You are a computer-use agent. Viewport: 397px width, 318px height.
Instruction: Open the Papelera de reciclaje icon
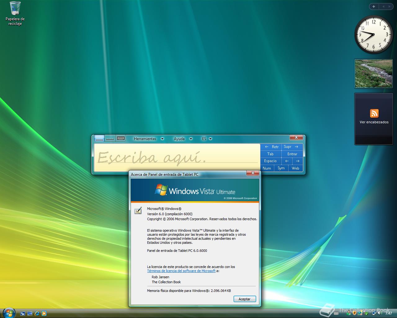(x=15, y=13)
